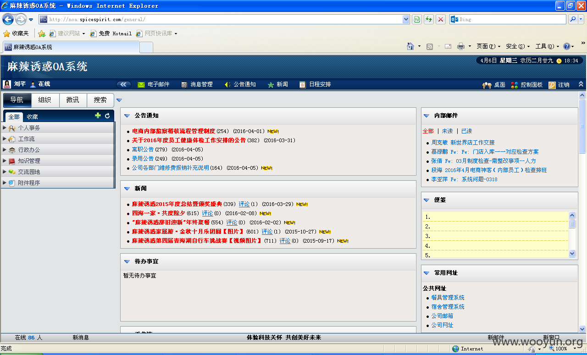This screenshot has width=587, height=355.
Task: Click the Add to favorites bar icon
Action: pos(42,33)
